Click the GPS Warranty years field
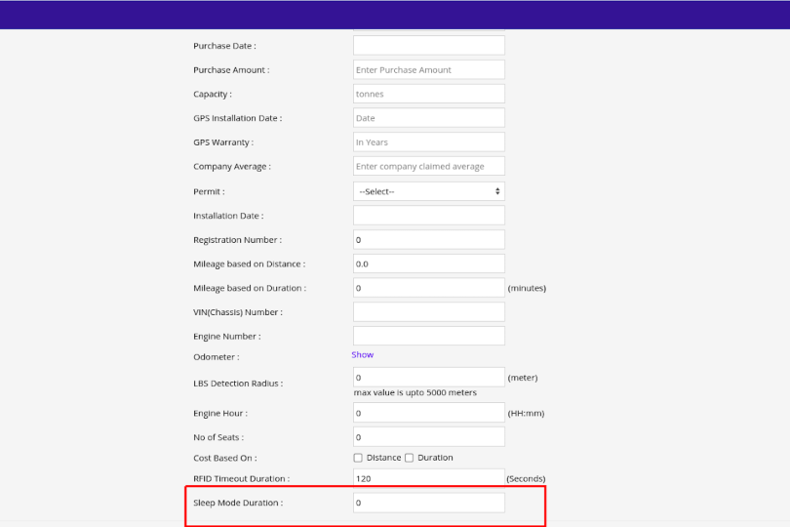 pyautogui.click(x=428, y=142)
